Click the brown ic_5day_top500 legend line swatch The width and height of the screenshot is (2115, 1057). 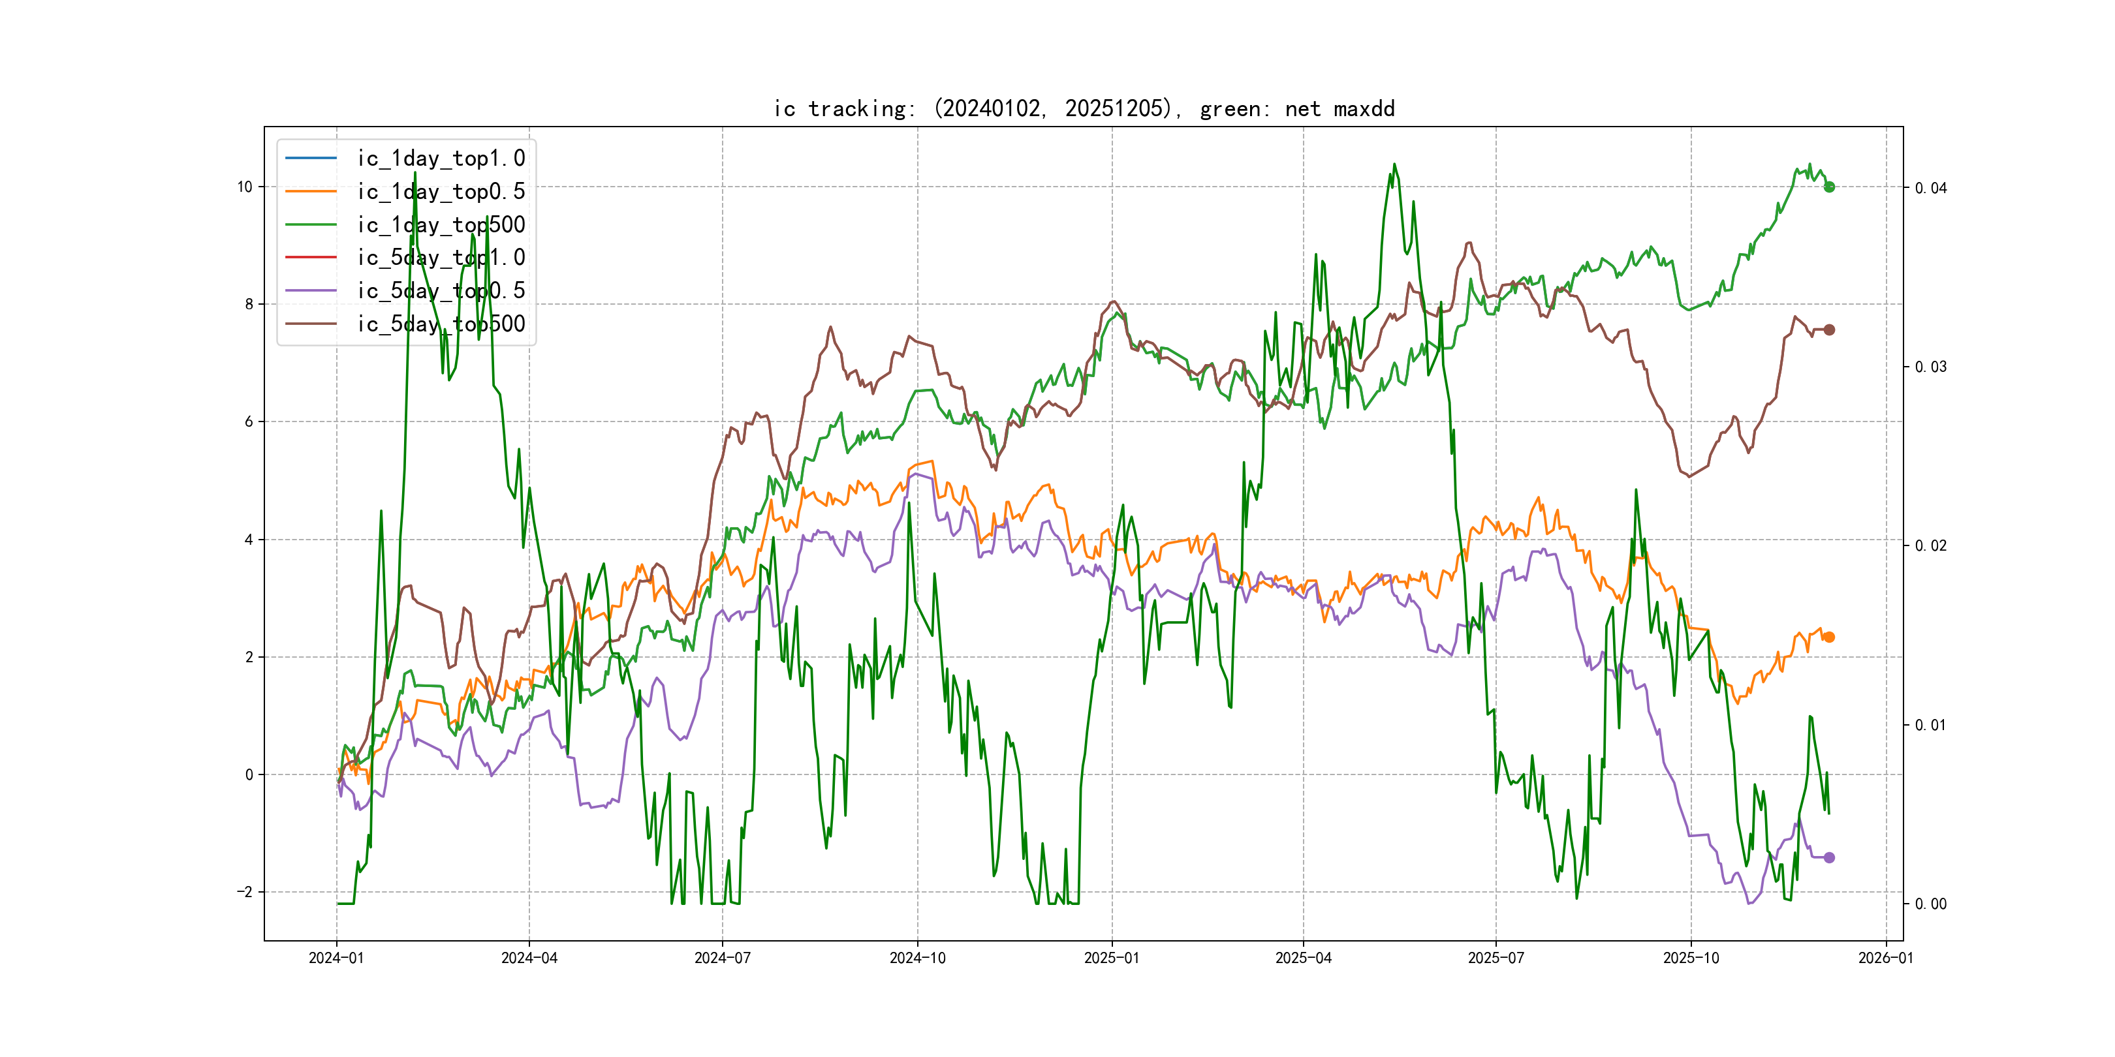pos(310,324)
